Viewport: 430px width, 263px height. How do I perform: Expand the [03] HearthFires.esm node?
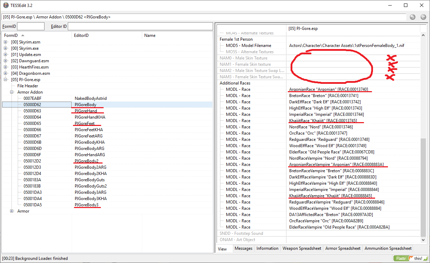[x=6, y=67]
